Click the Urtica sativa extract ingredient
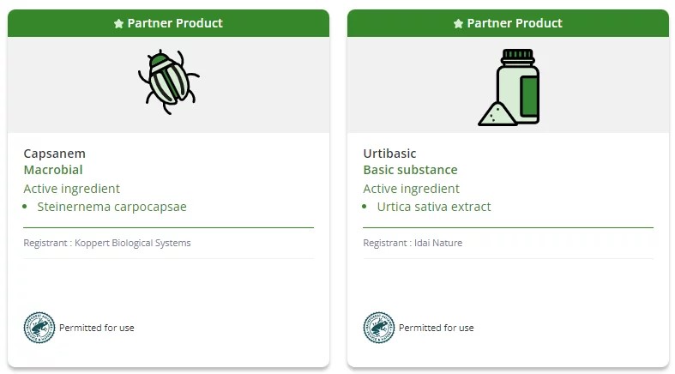This screenshot has width=675, height=374. click(x=434, y=207)
